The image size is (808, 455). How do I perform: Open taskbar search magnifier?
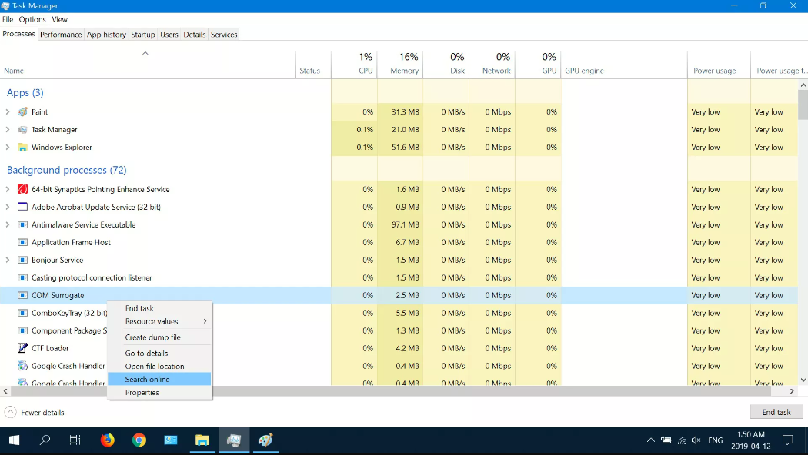pyautogui.click(x=45, y=440)
